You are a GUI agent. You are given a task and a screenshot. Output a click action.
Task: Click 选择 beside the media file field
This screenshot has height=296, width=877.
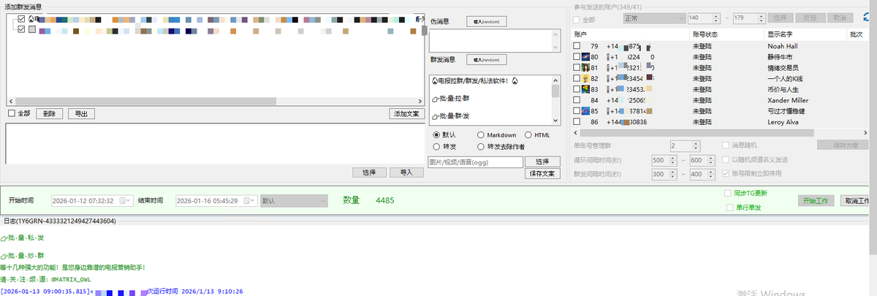point(542,162)
